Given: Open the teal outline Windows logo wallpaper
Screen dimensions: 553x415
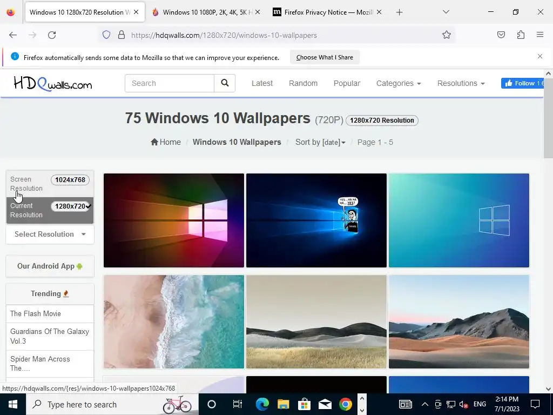Looking at the screenshot, I should pos(459,220).
